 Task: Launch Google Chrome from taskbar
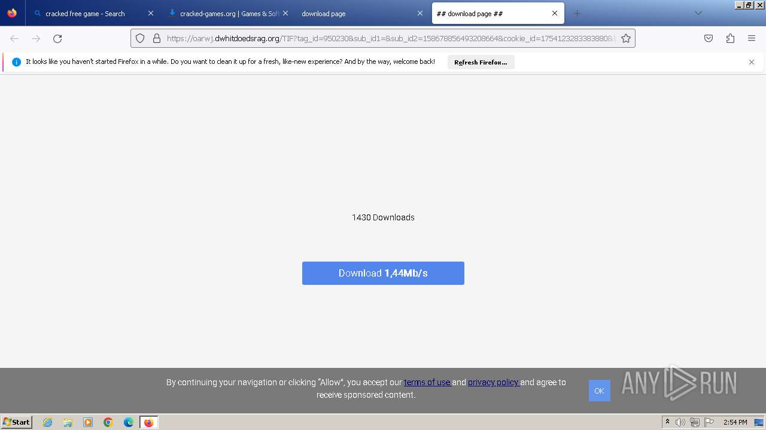108,422
